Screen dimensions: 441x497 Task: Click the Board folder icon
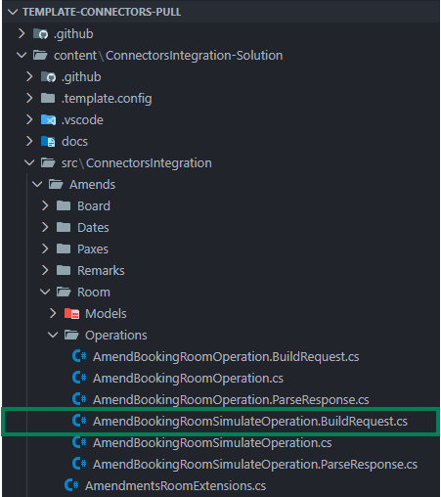point(64,205)
